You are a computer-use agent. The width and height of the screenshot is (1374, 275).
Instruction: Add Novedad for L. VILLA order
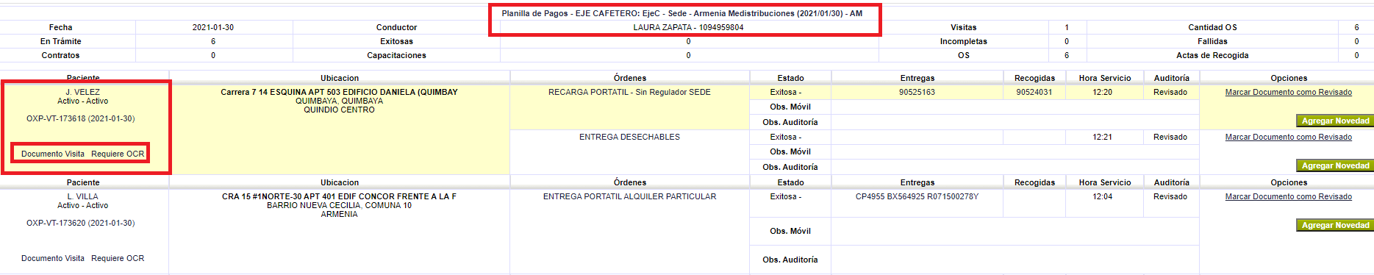point(1335,225)
